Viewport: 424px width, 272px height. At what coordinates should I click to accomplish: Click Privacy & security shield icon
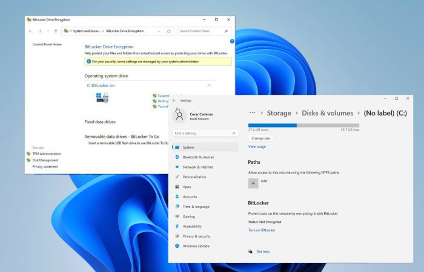tap(177, 236)
